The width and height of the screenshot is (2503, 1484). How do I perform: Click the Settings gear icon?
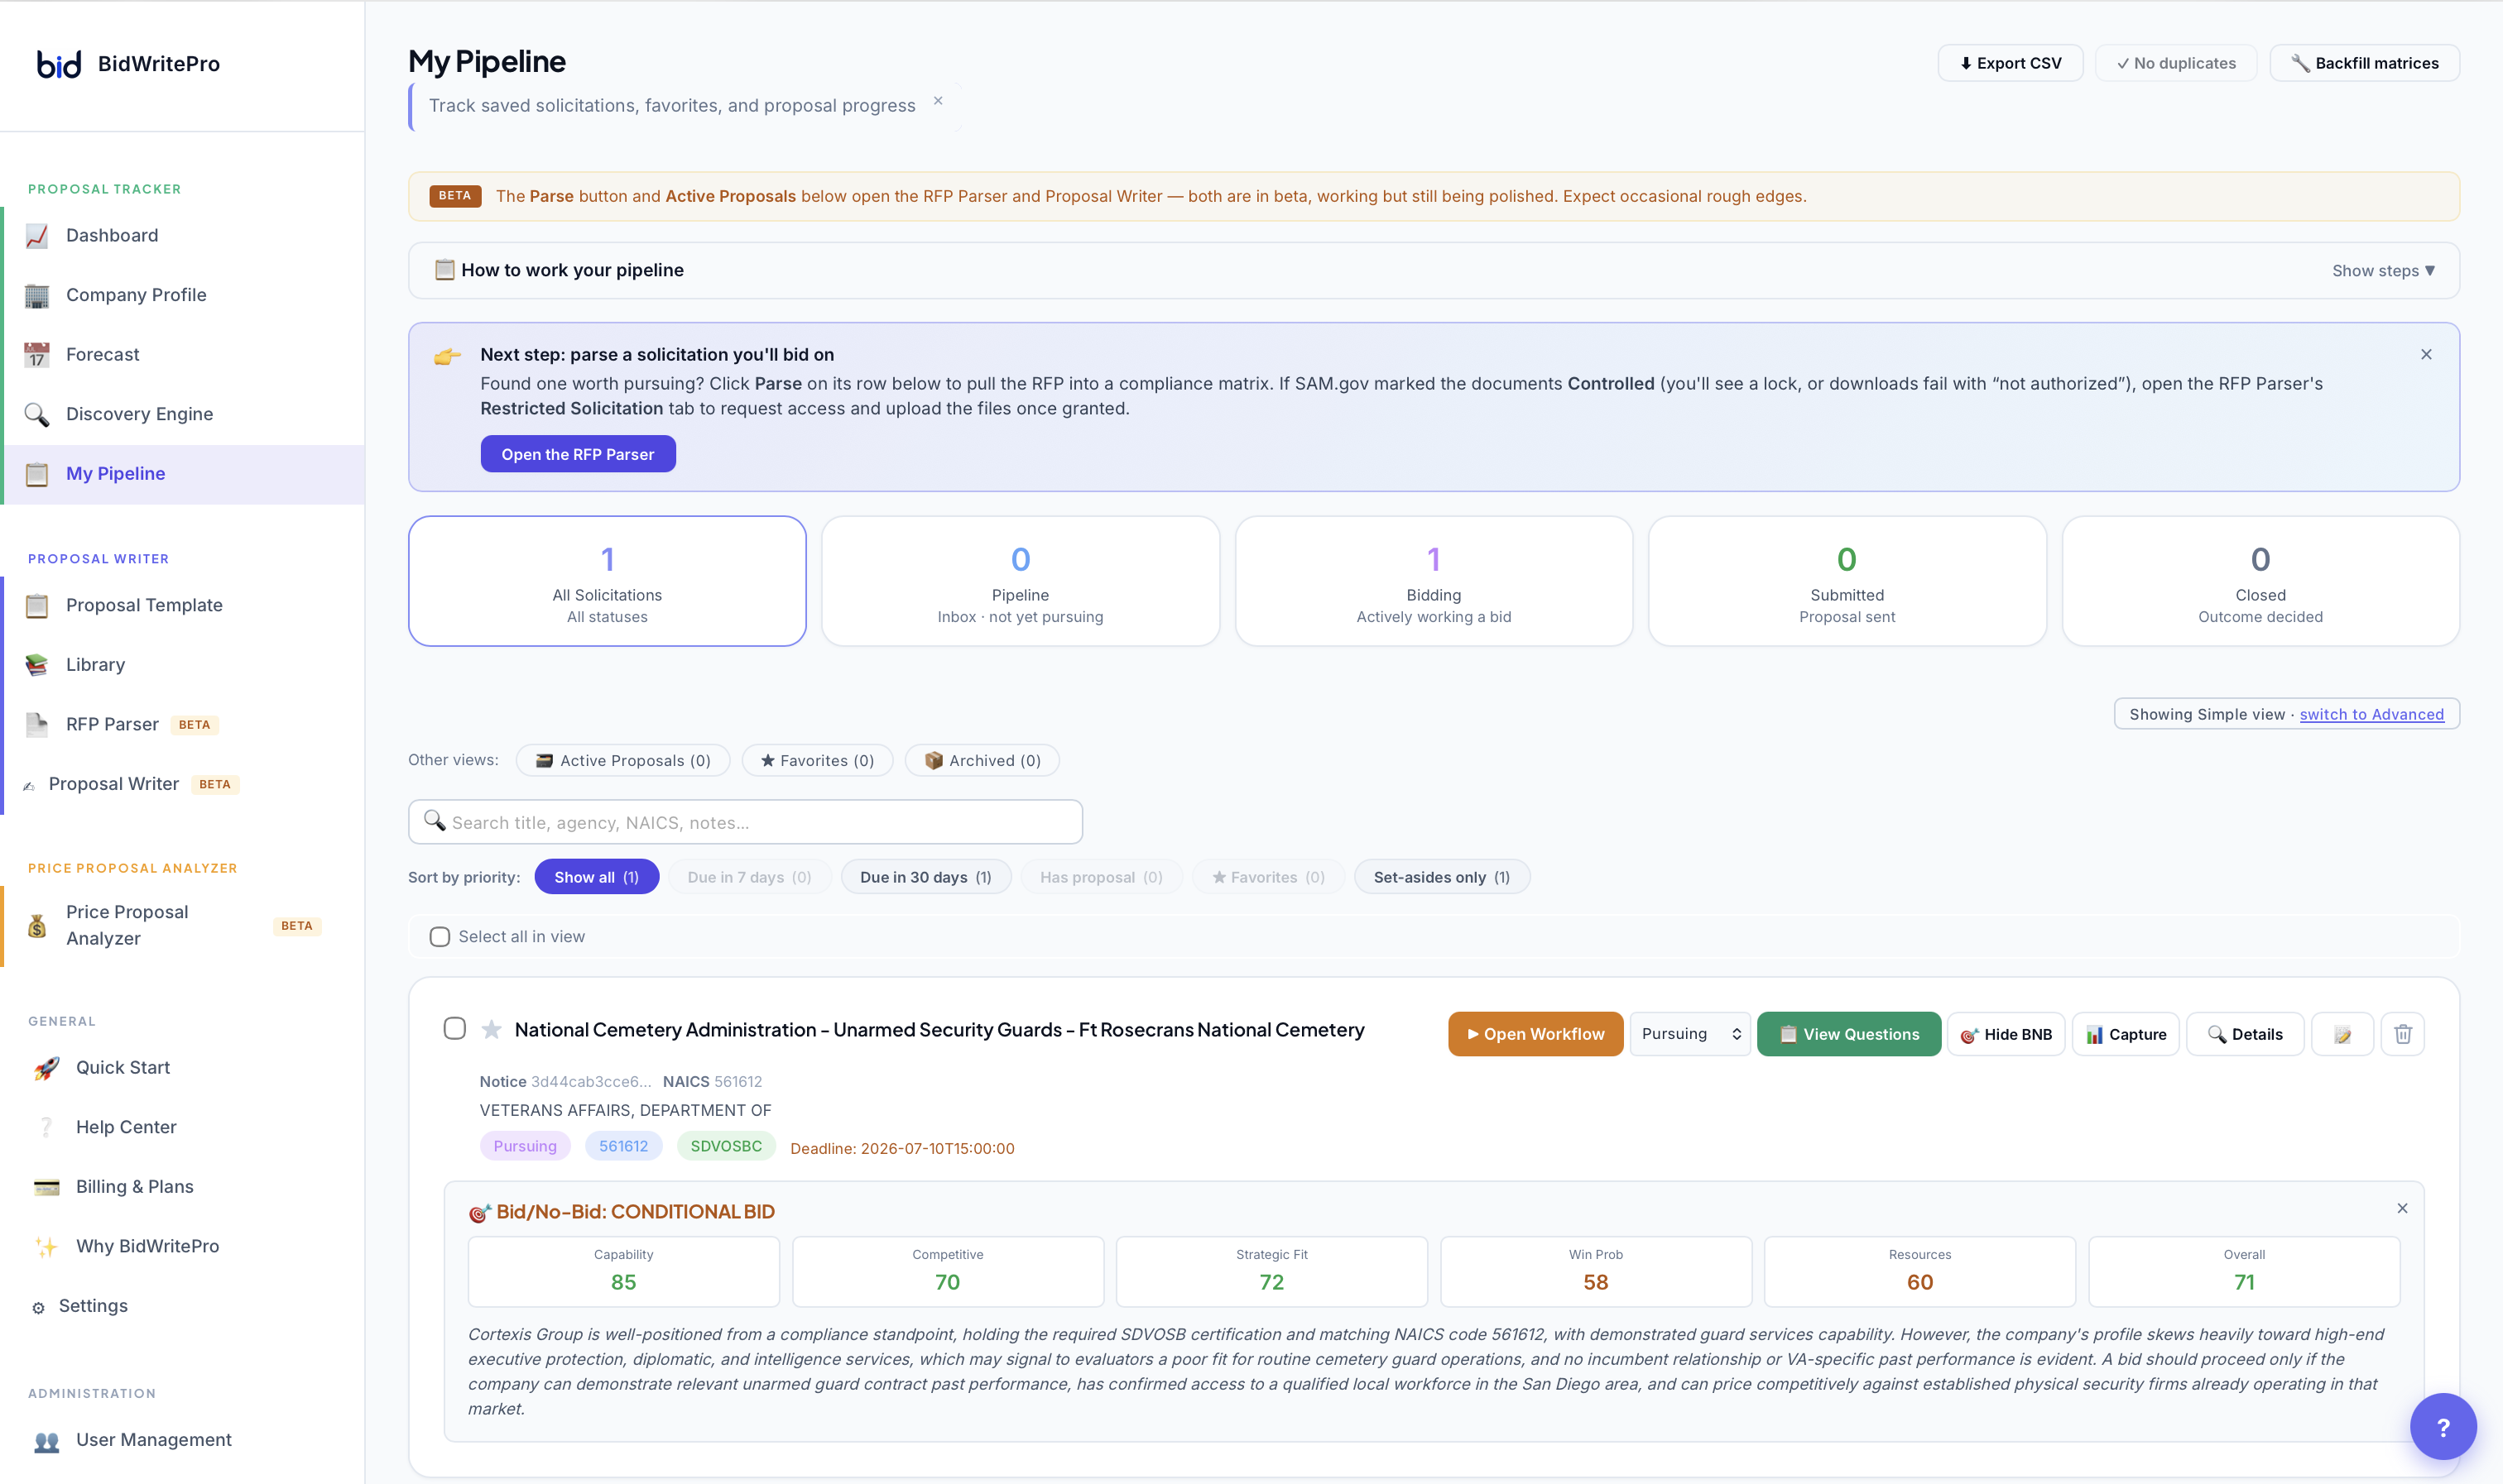[38, 1307]
